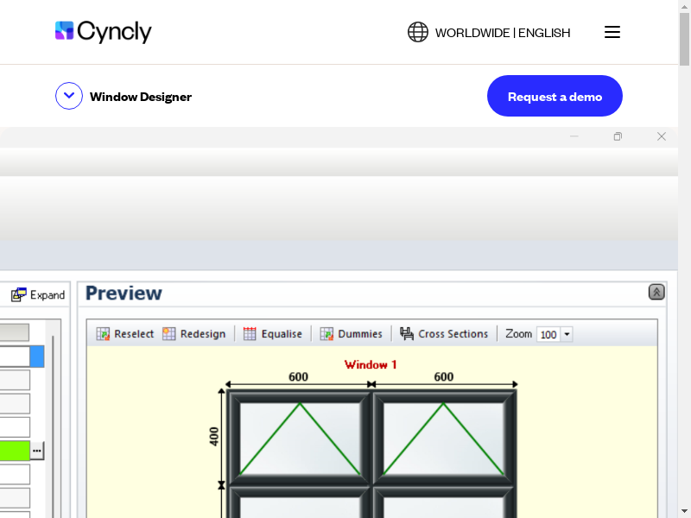Open the hamburger navigation menu
This screenshot has height=518, width=691.
tap(612, 32)
